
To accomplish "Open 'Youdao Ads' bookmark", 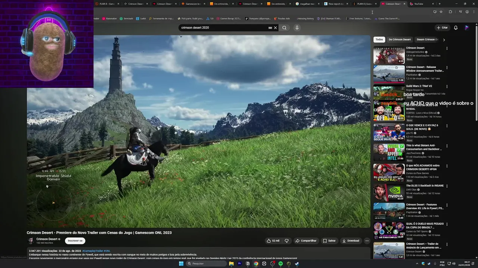I will pyautogui.click(x=282, y=19).
